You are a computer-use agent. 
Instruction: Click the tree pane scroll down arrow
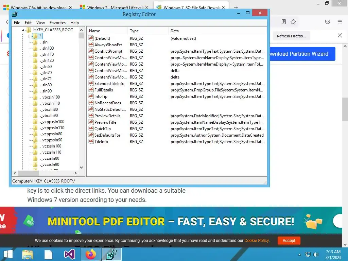click(x=81, y=168)
